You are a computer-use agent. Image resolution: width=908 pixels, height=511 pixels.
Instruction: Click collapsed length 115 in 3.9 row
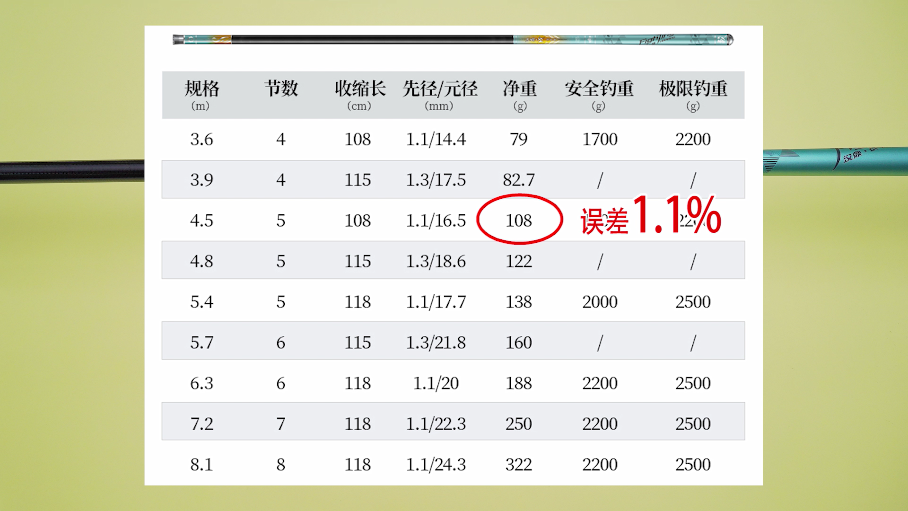pos(358,180)
